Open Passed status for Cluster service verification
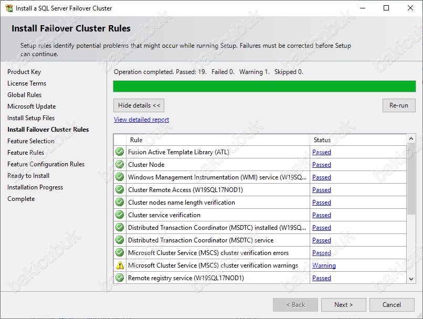 tap(322, 215)
